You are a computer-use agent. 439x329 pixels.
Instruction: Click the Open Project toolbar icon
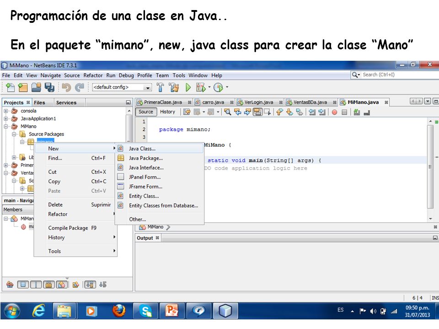coord(36,88)
